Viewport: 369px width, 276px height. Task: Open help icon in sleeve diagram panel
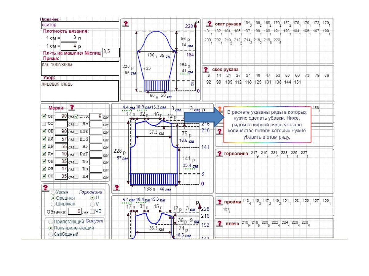(126, 24)
